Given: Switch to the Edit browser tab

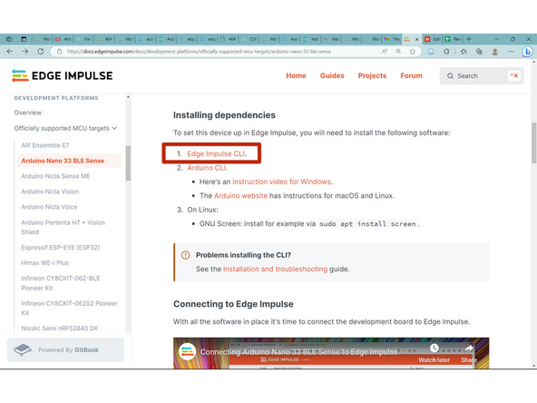Looking at the screenshot, I should point(433,39).
